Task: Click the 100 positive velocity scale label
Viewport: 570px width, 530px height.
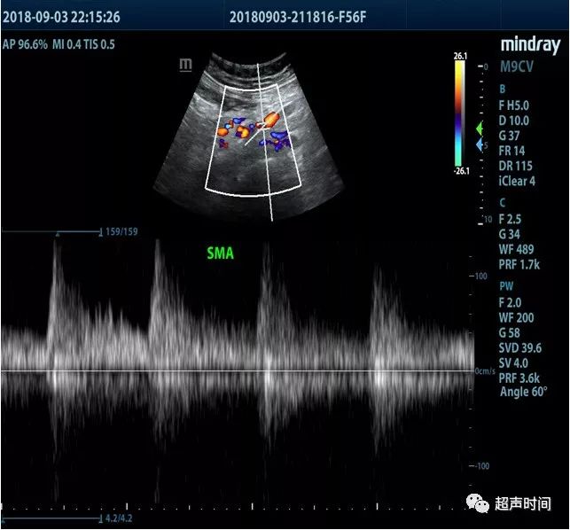Action: 480,276
